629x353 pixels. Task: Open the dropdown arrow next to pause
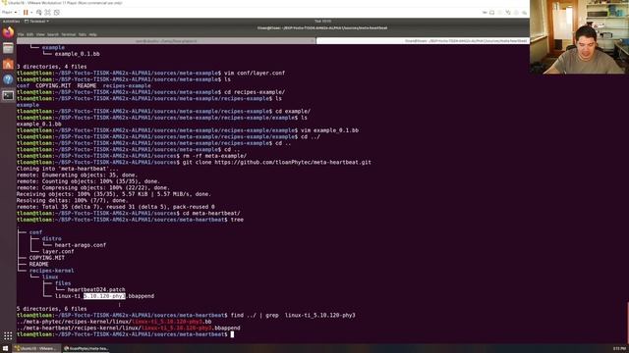(31, 13)
